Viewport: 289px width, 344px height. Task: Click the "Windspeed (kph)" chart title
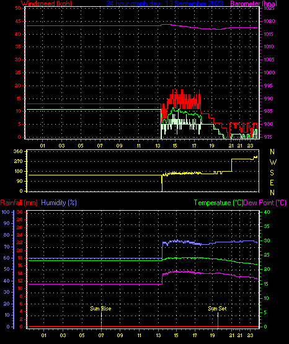[47, 4]
